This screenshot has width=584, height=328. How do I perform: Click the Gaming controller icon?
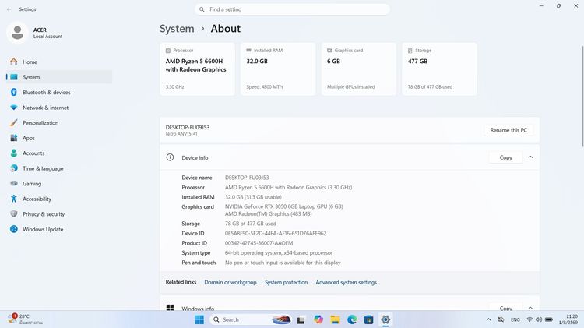pos(14,183)
